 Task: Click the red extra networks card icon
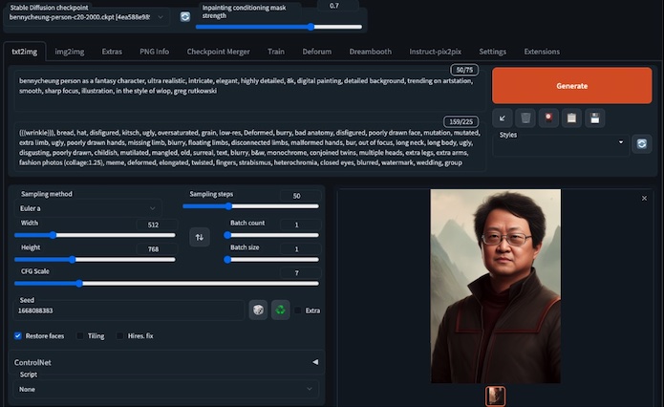[548, 118]
